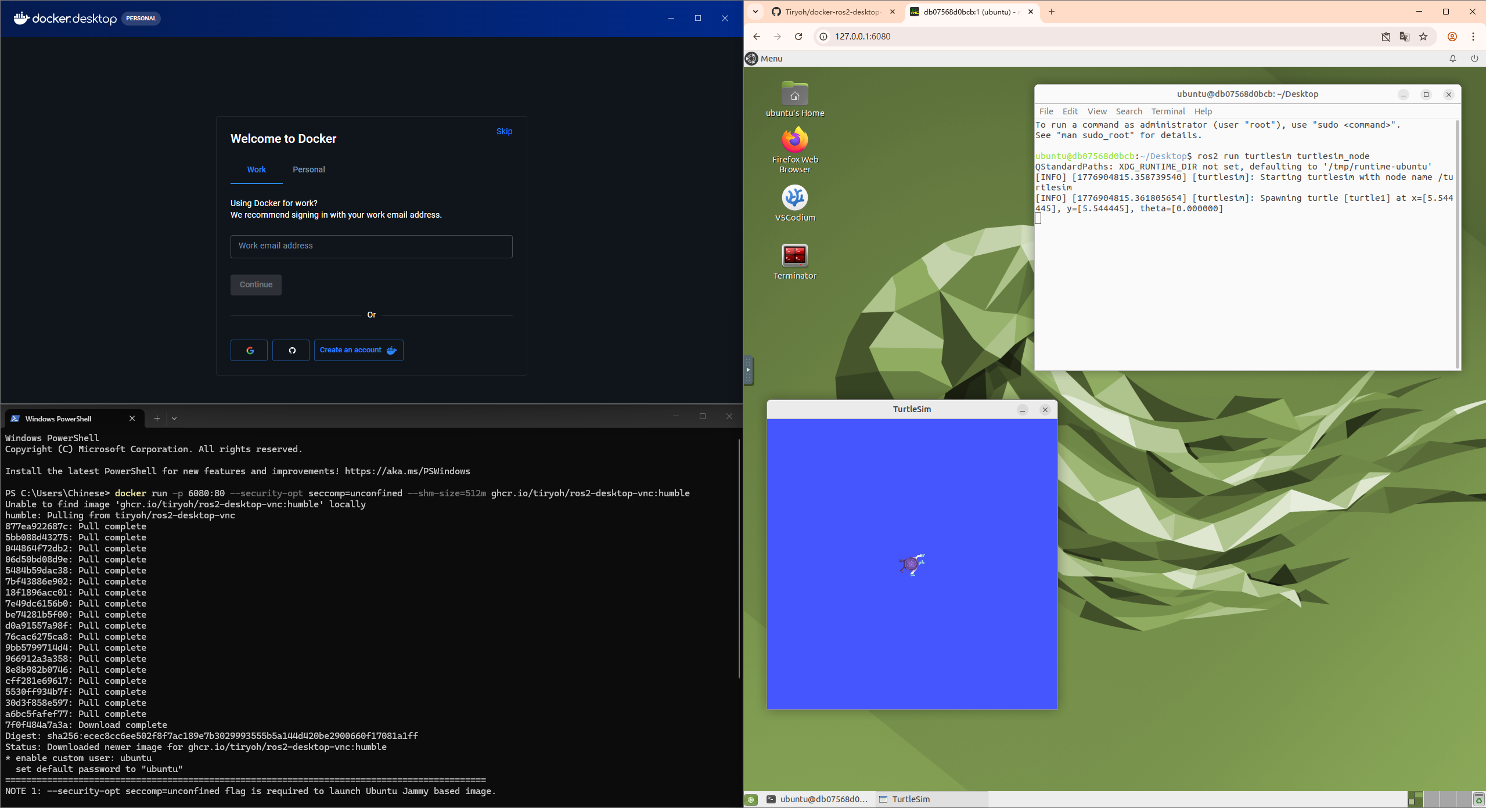Close the TurtleSim window
1486x808 pixels.
[1045, 410]
